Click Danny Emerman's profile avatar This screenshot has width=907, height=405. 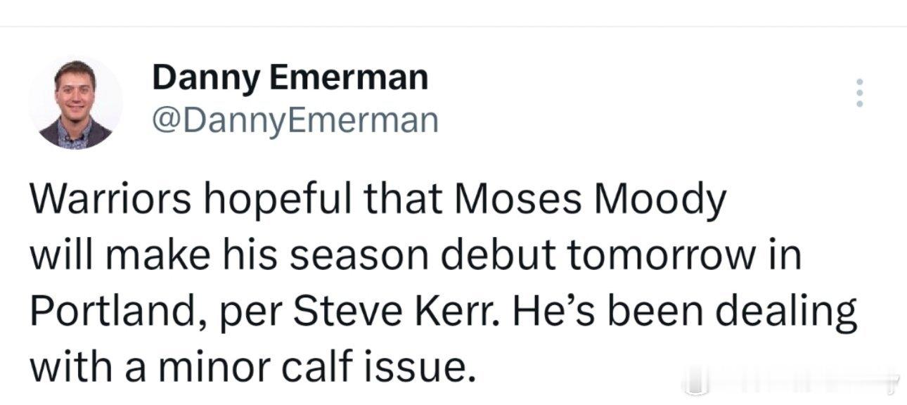pyautogui.click(x=75, y=104)
